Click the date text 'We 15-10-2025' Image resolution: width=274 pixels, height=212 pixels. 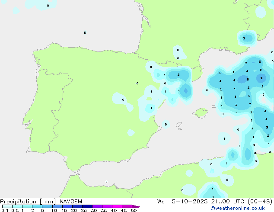click(x=182, y=202)
